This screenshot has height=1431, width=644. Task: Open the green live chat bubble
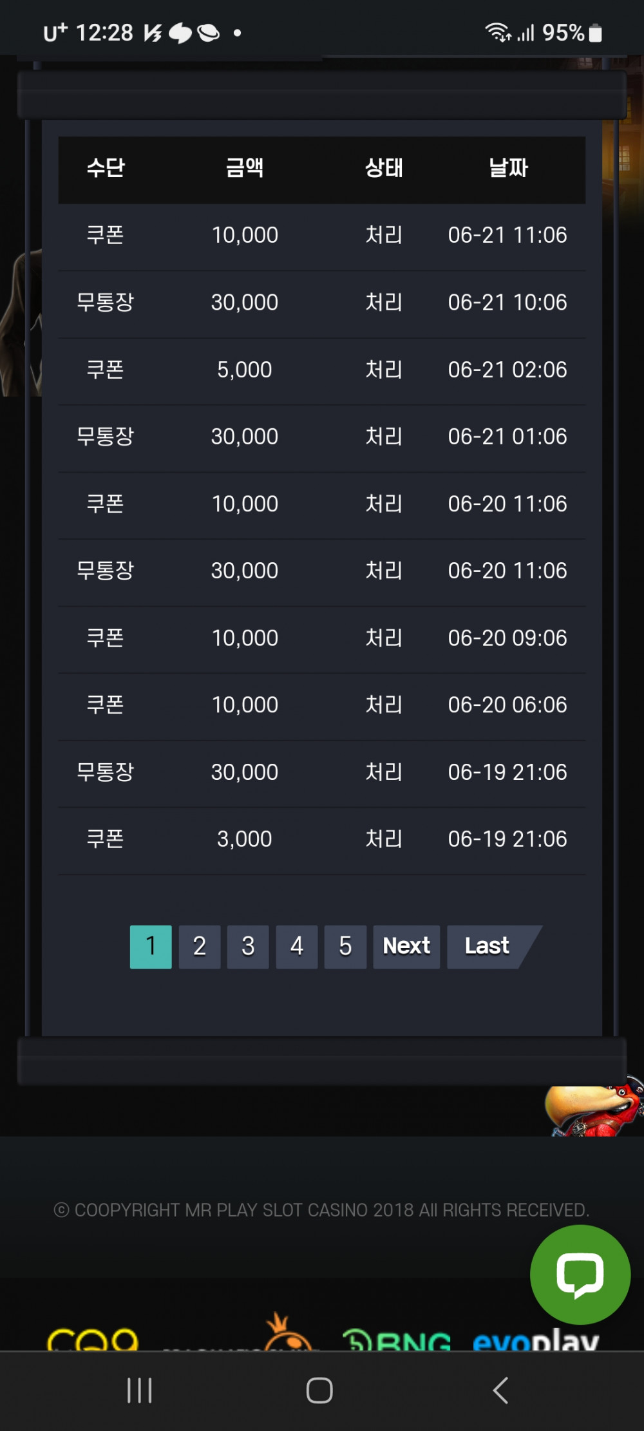tap(580, 1275)
